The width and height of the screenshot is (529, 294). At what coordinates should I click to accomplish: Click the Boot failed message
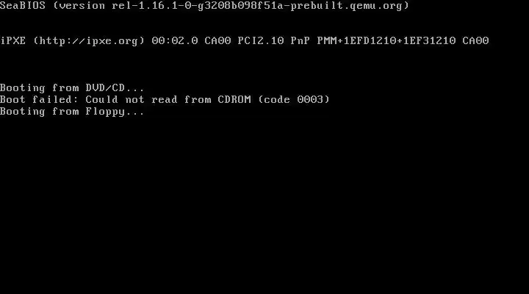(165, 99)
